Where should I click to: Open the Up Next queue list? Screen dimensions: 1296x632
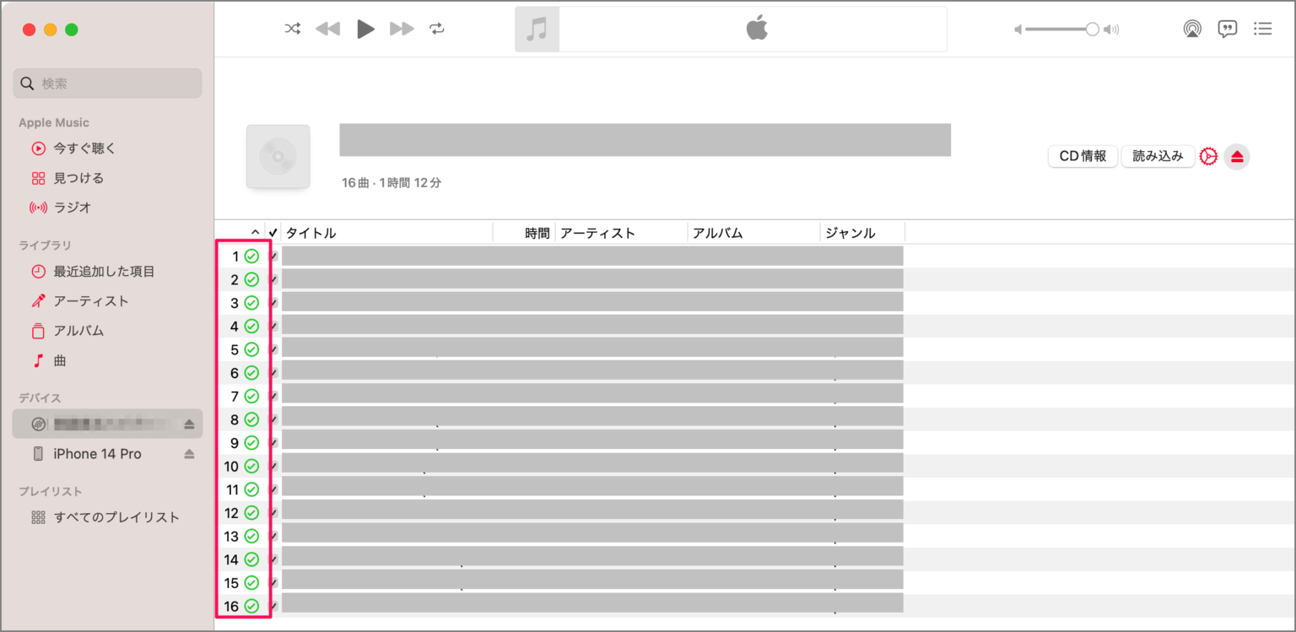pos(1263,29)
